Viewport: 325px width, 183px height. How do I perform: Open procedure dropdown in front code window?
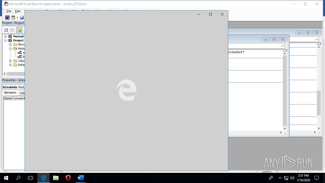click(282, 46)
